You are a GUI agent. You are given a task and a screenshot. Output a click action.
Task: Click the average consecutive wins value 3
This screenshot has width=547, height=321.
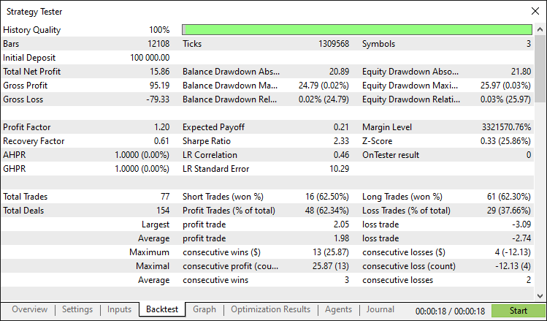(x=347, y=280)
